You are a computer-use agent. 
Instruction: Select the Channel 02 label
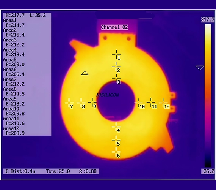(x=114, y=27)
